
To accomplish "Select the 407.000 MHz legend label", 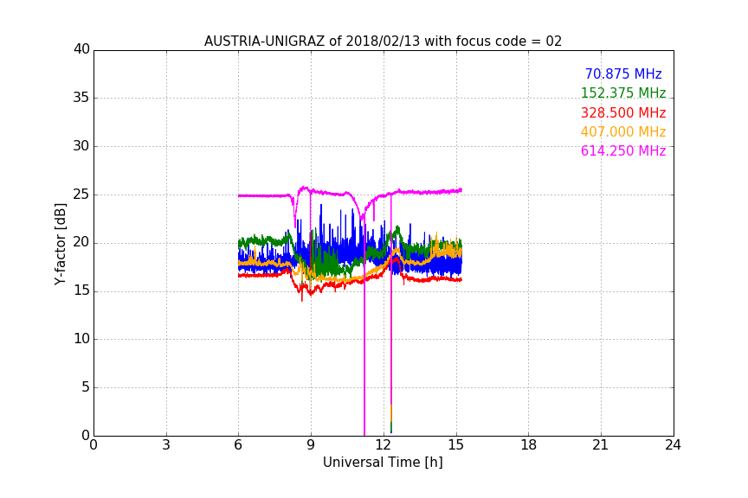I will 623,132.
